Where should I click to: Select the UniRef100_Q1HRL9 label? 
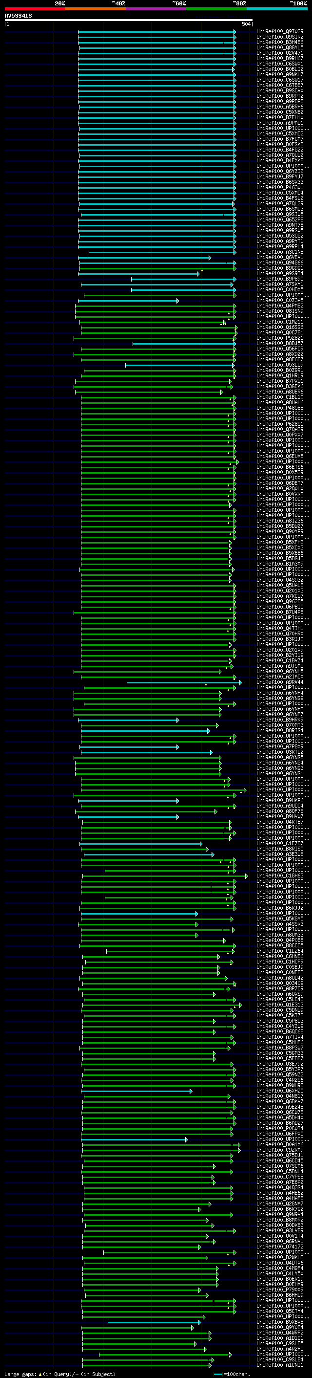[x=280, y=375]
